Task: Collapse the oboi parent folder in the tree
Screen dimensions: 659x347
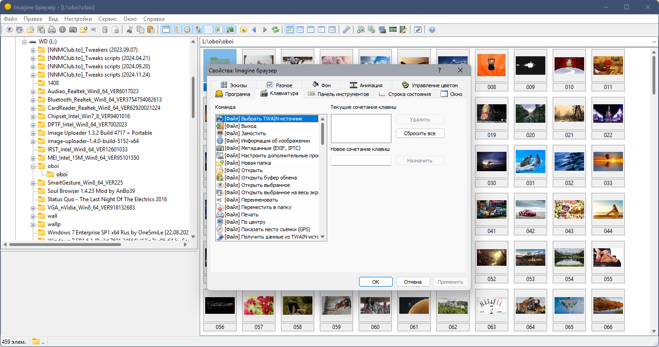Action: 33,166
